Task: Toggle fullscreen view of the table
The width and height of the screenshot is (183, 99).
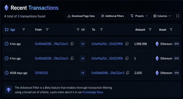Action: (x=178, y=16)
